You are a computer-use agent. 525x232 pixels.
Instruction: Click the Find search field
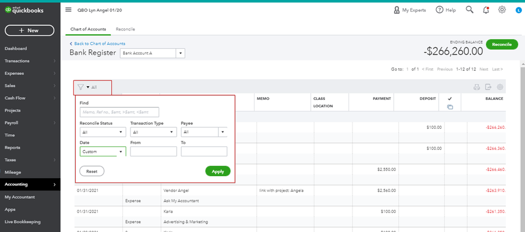click(119, 113)
